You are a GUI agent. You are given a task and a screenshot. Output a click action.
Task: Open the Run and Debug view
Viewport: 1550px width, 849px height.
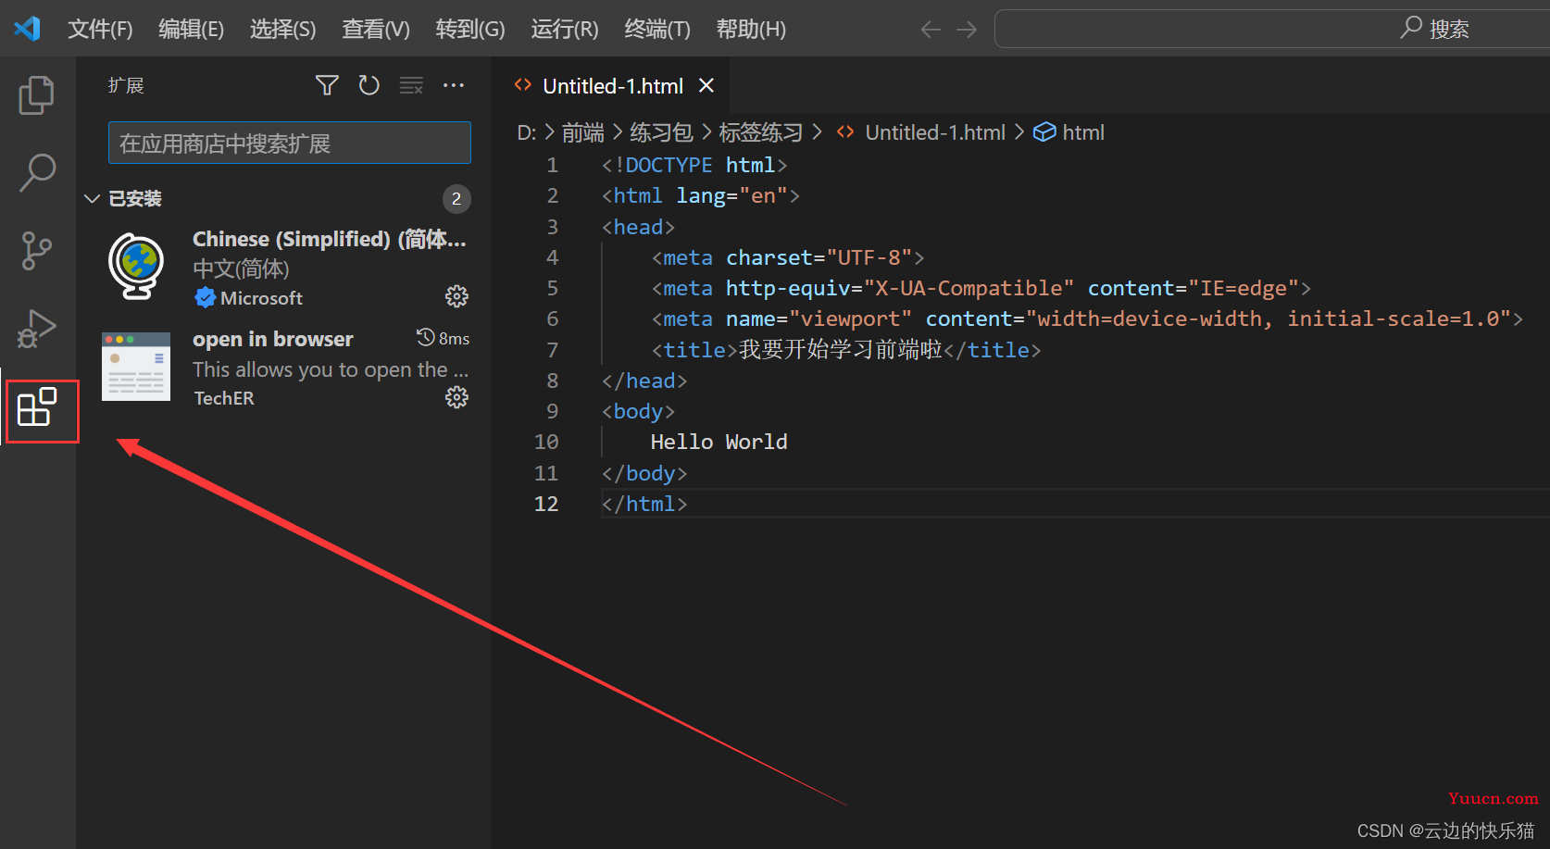[37, 329]
